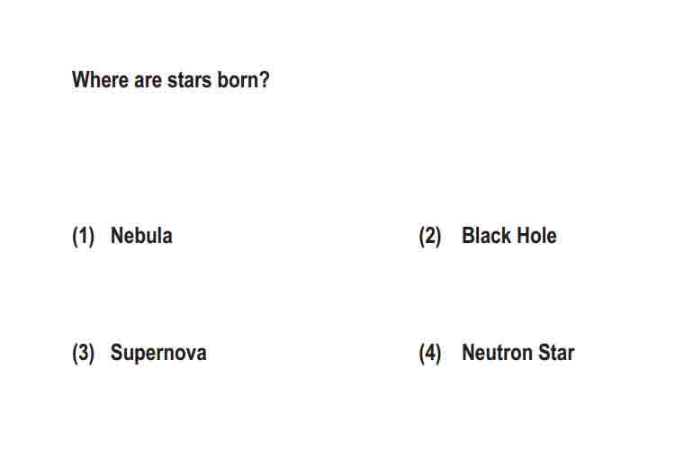Click the word "born?" in the question
675x450 pixels.
coord(243,80)
